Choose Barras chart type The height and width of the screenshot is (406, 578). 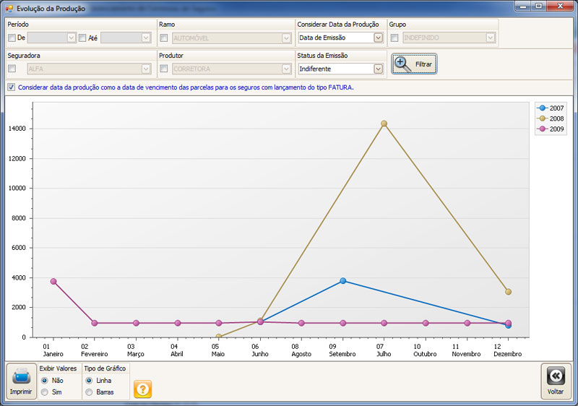click(89, 392)
